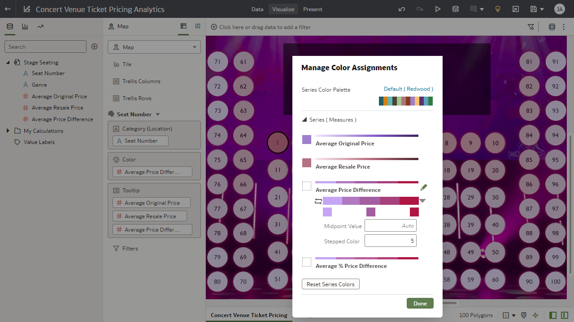The width and height of the screenshot is (574, 322).
Task: Click the Done button
Action: [420, 303]
